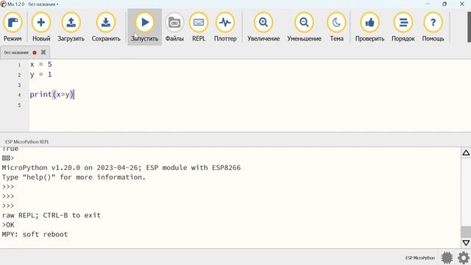
Task: Run the code with Запустить
Action: tap(144, 27)
